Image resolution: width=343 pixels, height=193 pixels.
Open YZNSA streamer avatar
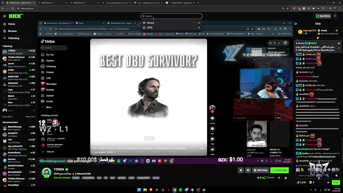(47, 173)
